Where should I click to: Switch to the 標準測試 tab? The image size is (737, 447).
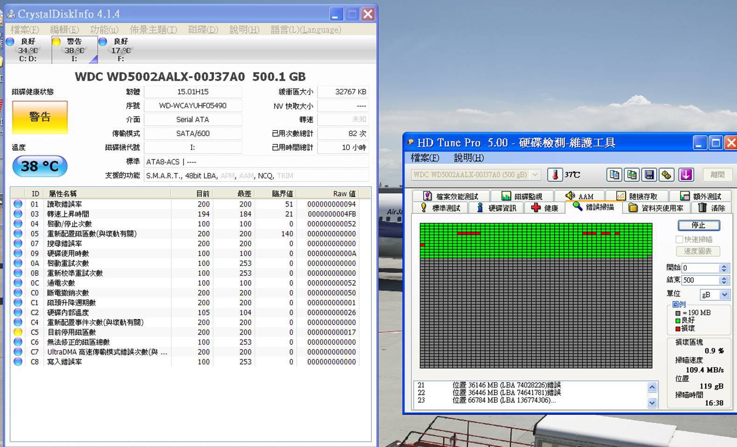(x=440, y=208)
